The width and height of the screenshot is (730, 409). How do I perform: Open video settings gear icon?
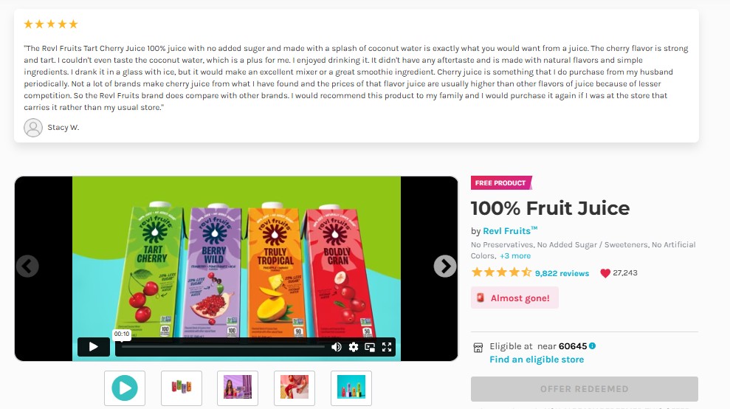pos(354,347)
